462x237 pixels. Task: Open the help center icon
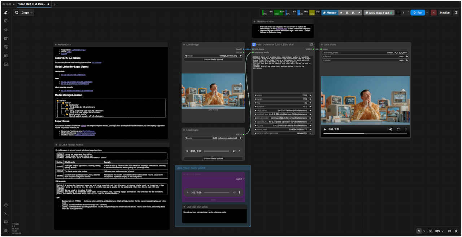click(x=6, y=205)
